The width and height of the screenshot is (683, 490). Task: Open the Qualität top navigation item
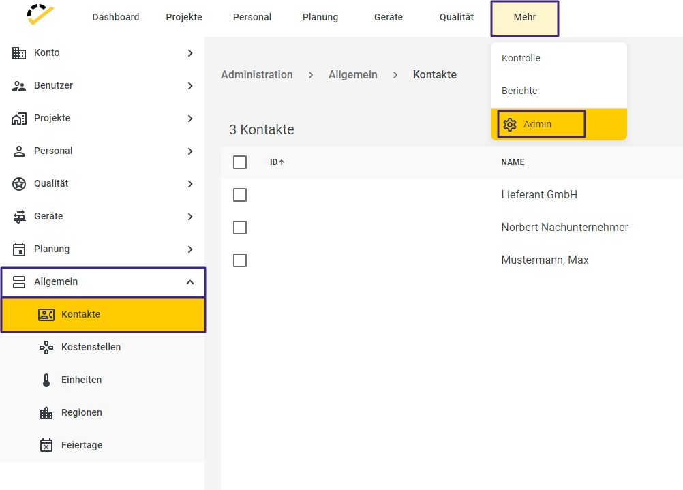pyautogui.click(x=457, y=18)
